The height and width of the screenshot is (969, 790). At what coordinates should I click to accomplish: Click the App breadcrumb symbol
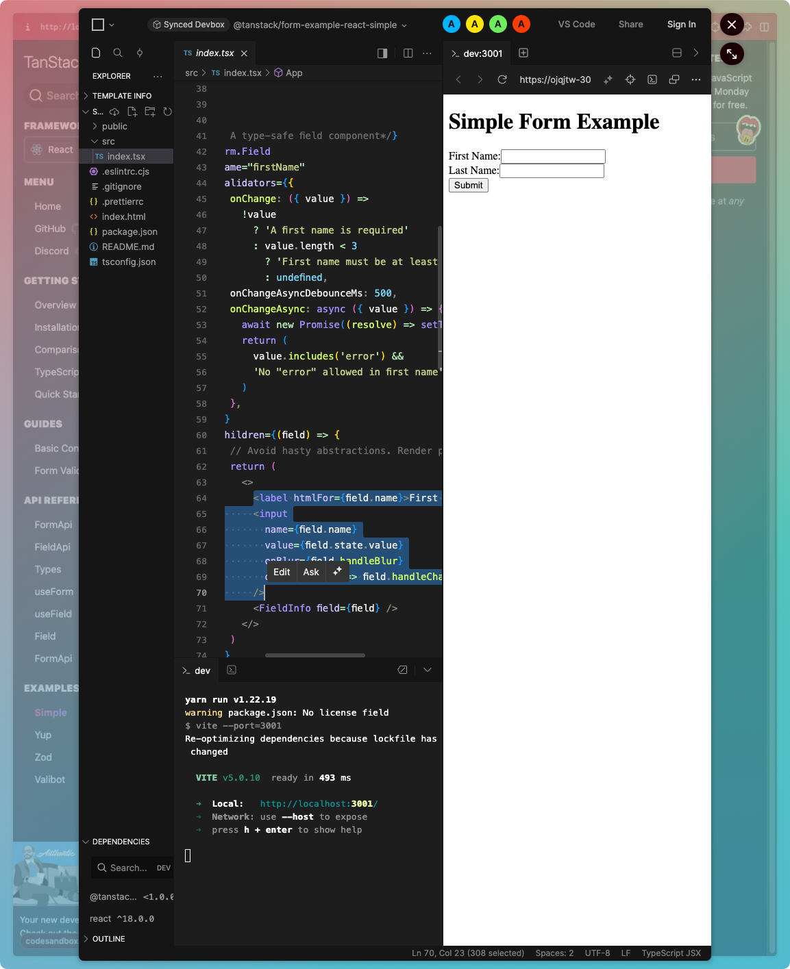click(288, 73)
